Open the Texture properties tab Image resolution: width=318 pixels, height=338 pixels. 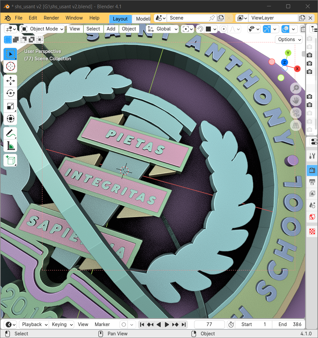coord(312,232)
